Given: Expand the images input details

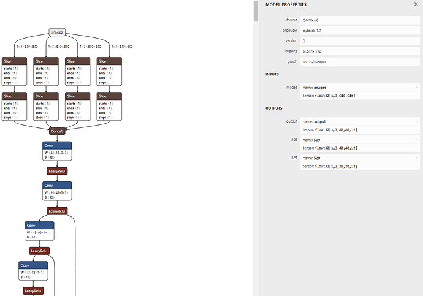Looking at the screenshot, I should (x=416, y=88).
